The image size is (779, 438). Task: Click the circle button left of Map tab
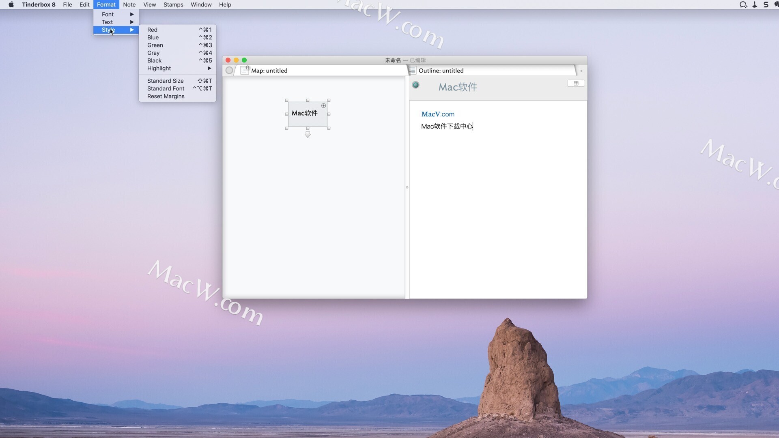click(229, 70)
